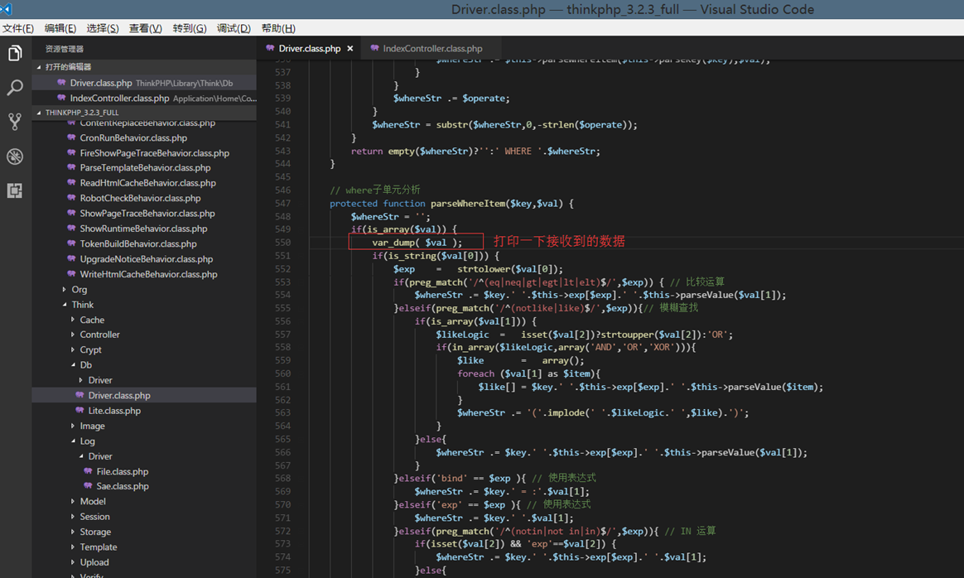Screen dimensions: 964x578
Task: Open the 选择(S) menu
Action: point(103,28)
